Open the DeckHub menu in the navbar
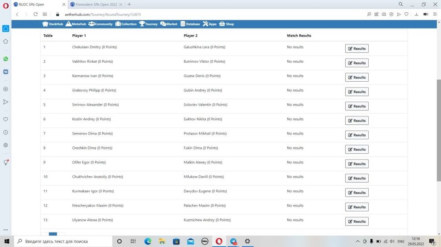Viewport: 441px width, 247px height. click(x=52, y=24)
